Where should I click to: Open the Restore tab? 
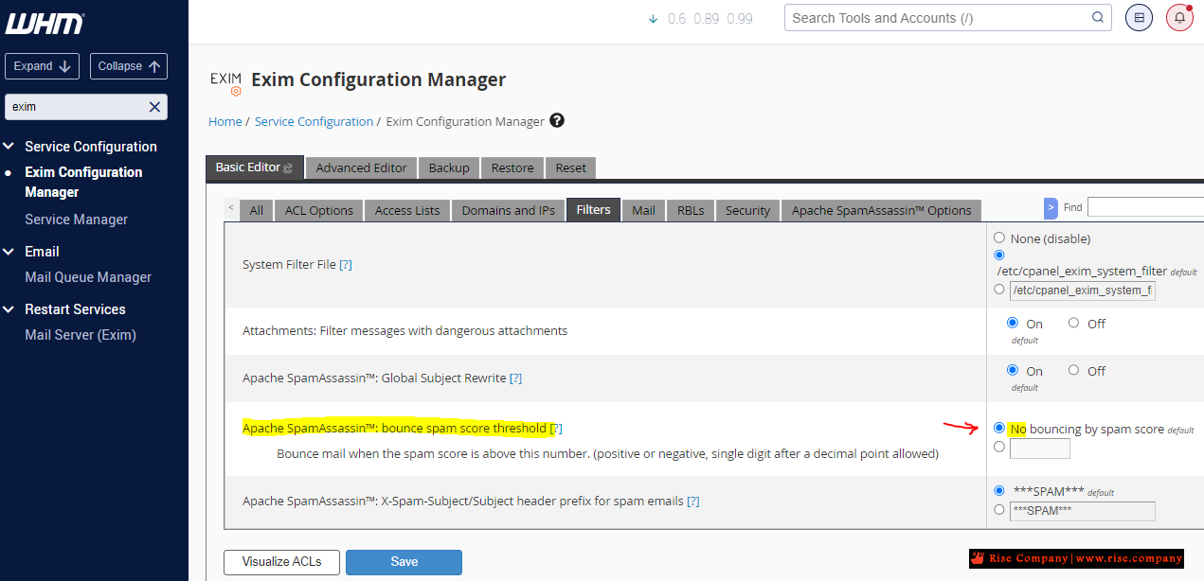click(x=512, y=167)
